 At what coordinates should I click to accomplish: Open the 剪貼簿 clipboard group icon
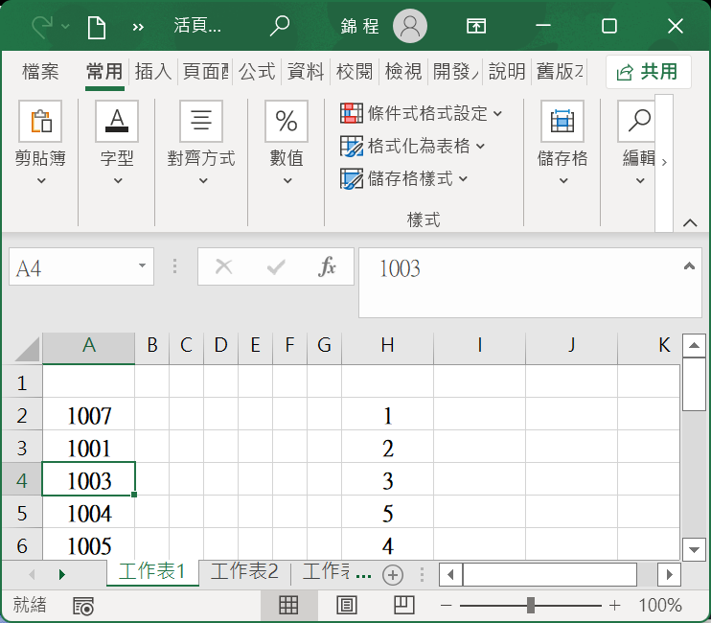[x=40, y=122]
